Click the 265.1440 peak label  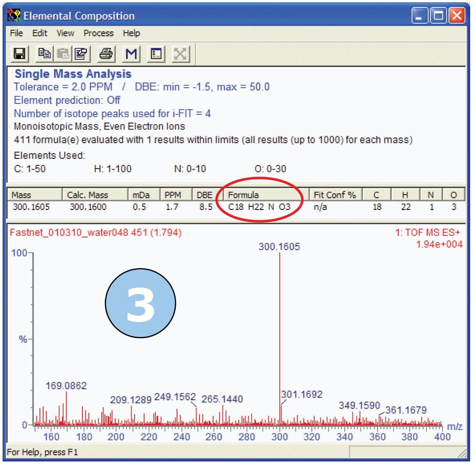(x=222, y=399)
